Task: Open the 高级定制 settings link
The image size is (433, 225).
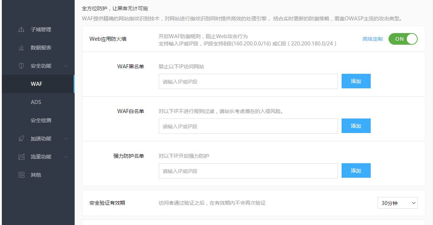Action: pyautogui.click(x=372, y=39)
